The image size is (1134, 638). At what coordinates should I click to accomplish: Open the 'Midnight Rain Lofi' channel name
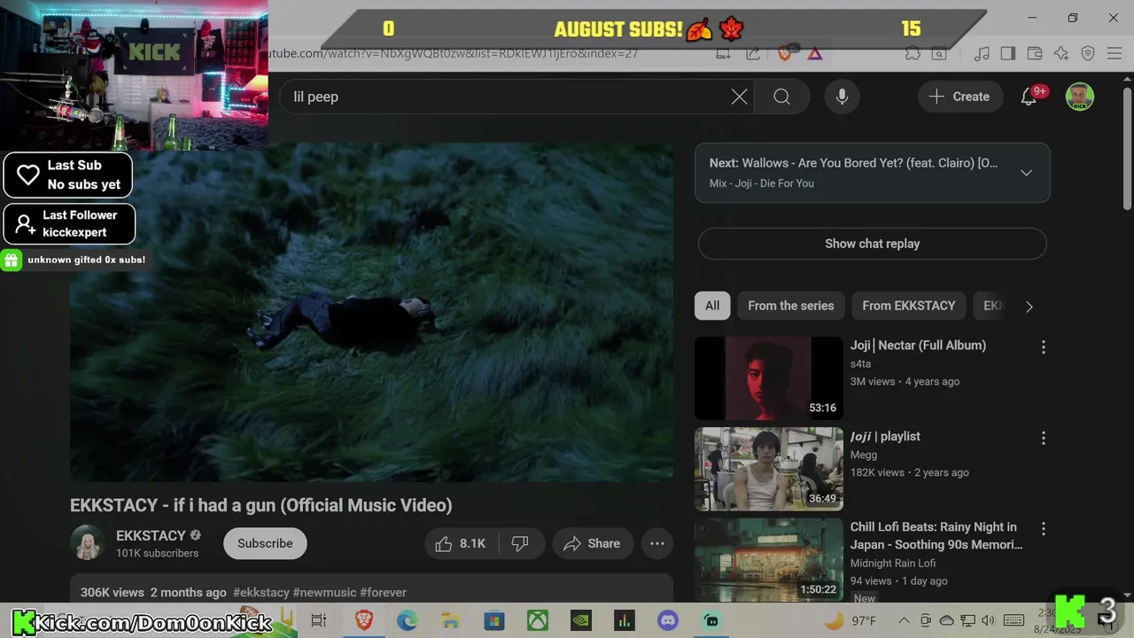[x=893, y=563]
